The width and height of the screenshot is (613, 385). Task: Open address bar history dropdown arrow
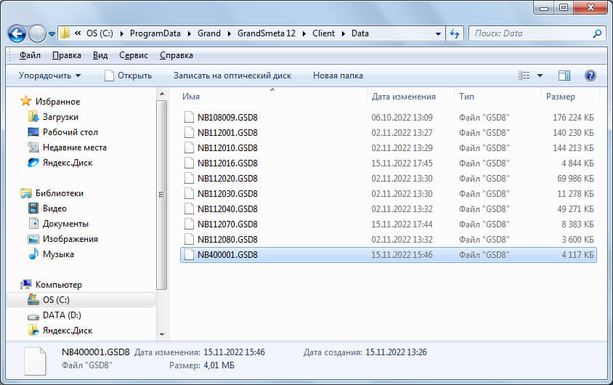pyautogui.click(x=438, y=34)
